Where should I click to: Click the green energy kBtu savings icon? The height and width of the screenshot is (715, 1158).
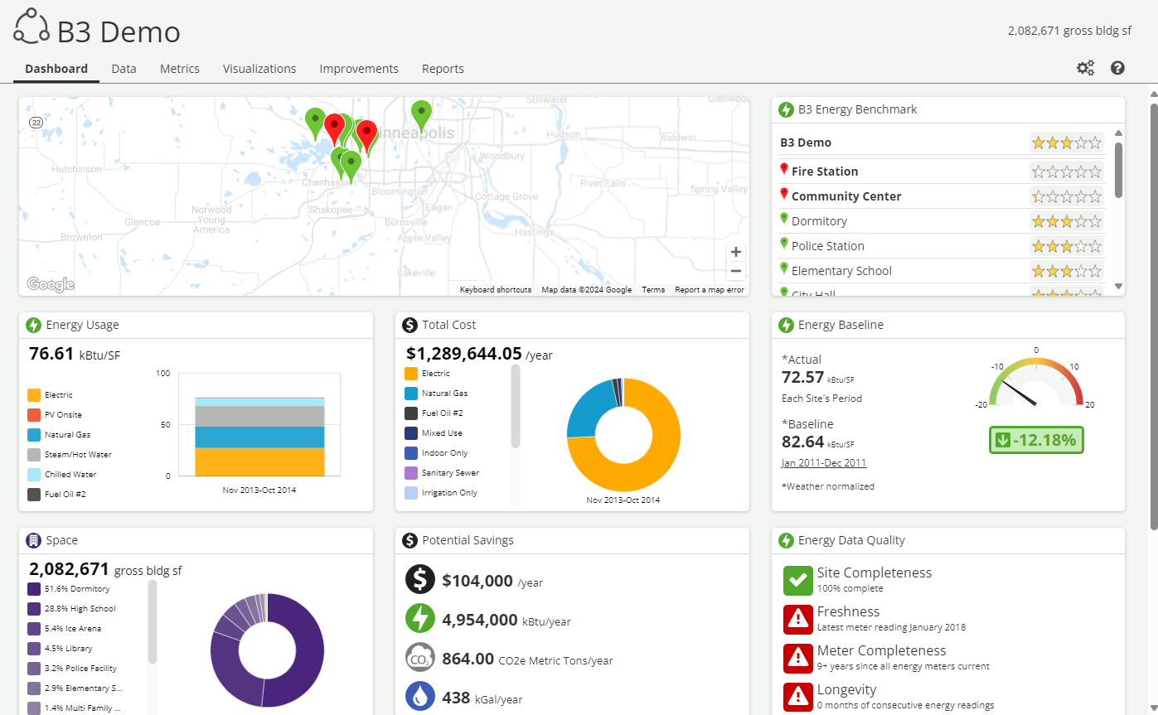(420, 618)
